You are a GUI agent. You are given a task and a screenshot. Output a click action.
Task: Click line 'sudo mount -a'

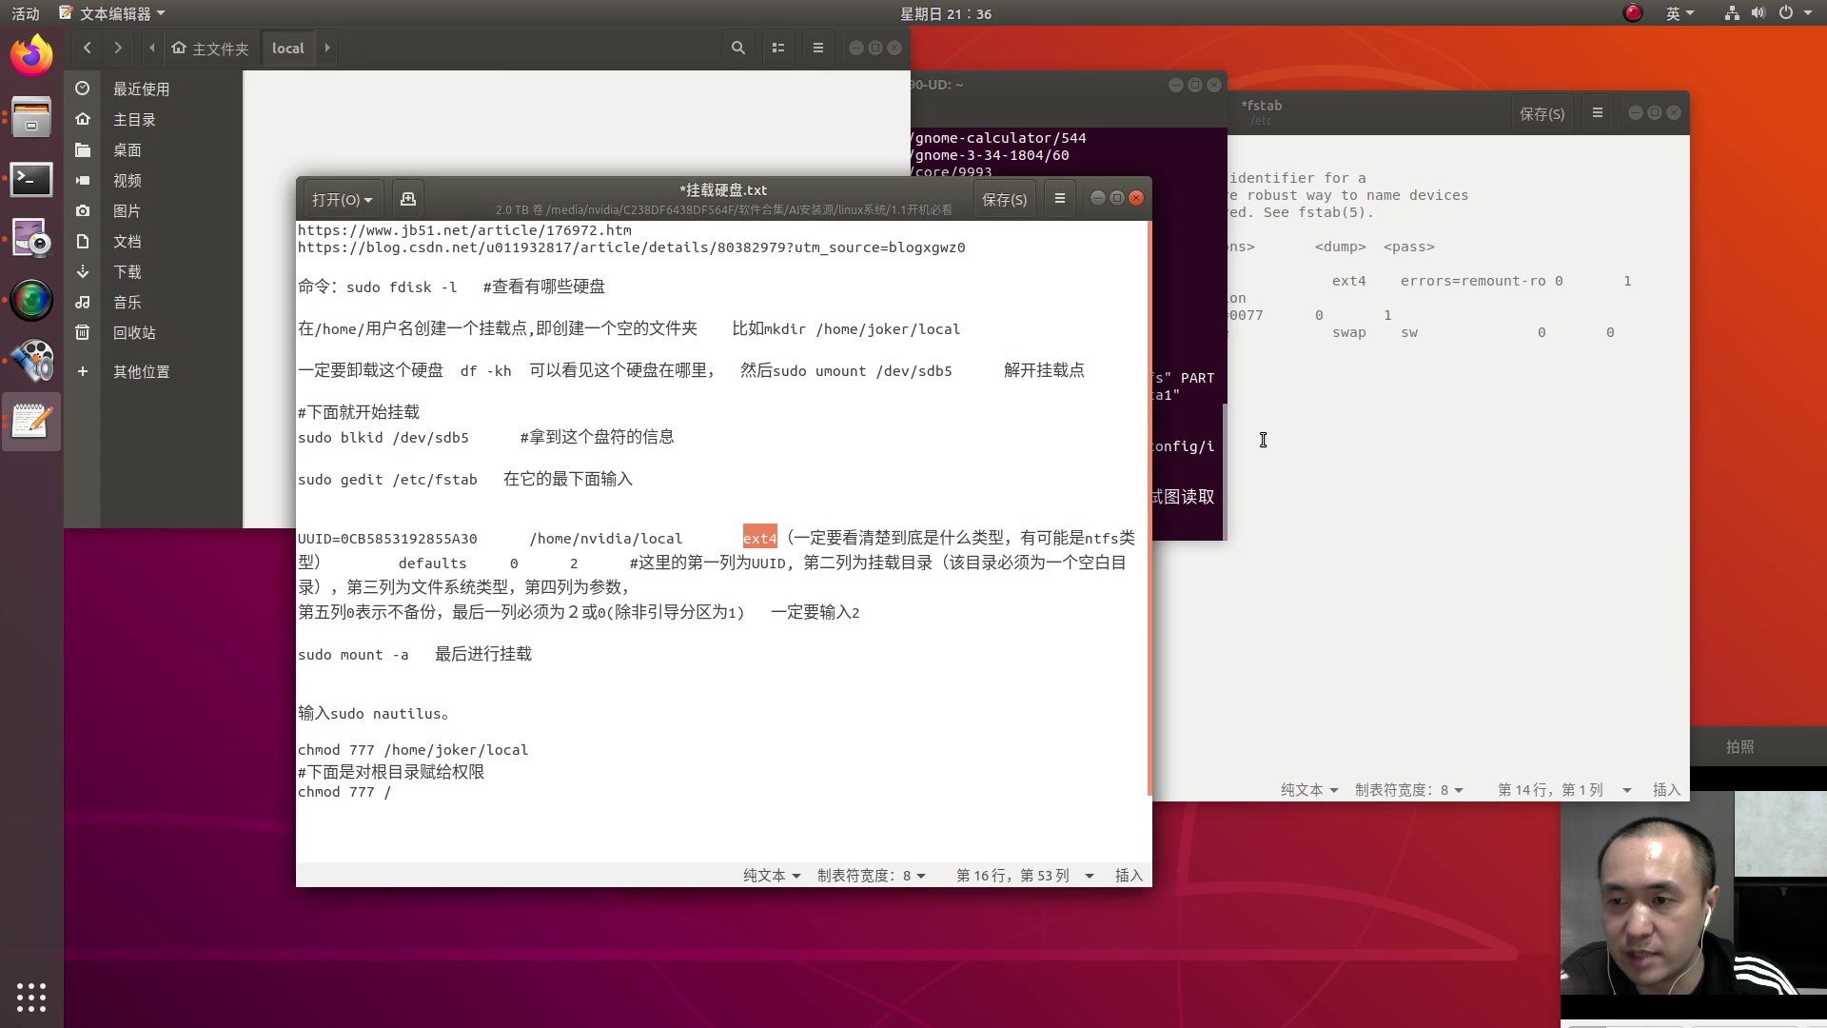pos(353,655)
